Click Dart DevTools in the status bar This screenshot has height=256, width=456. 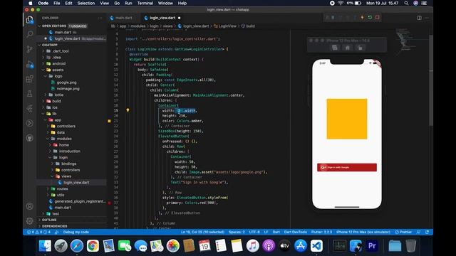(295, 232)
